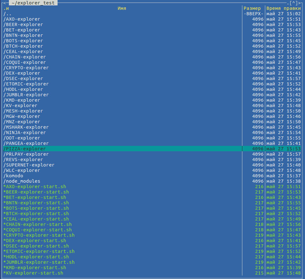Click the '.' hidden files toggle in panel header
This screenshot has width=305, height=279.
pos(288,3)
